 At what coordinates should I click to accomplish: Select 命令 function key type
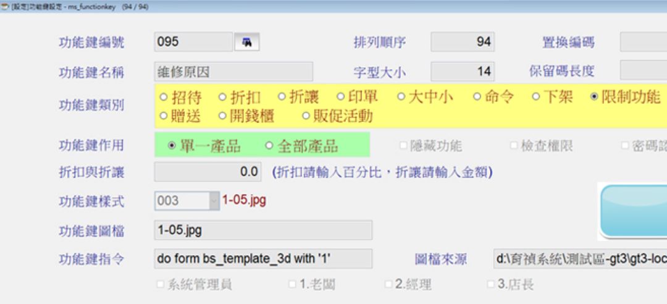click(x=476, y=97)
